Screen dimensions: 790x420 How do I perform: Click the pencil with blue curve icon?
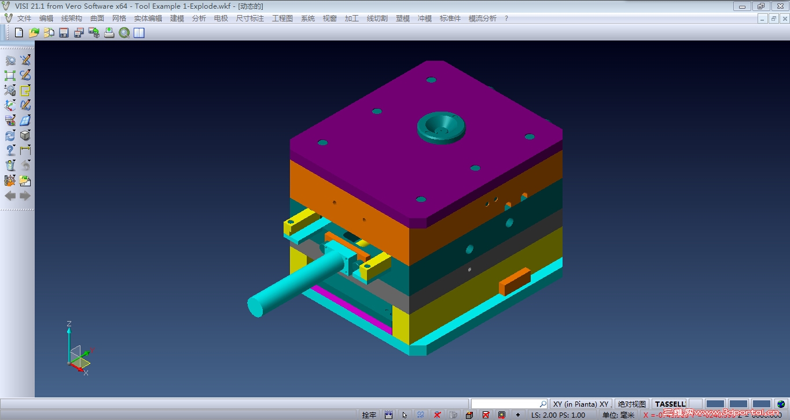pyautogui.click(x=25, y=75)
